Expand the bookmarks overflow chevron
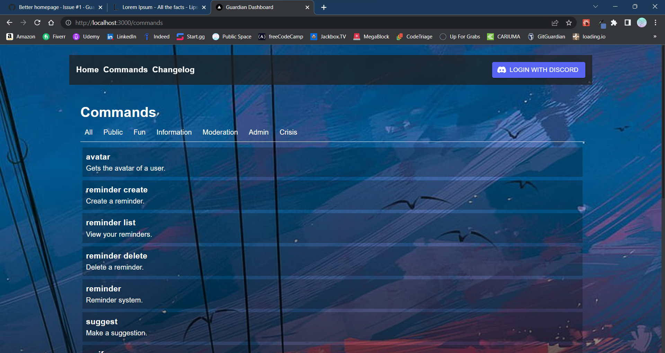 click(x=655, y=36)
